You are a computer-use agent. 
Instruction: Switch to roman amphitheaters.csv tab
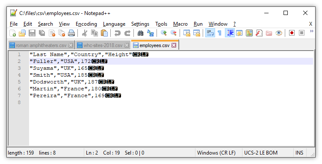[41, 45]
